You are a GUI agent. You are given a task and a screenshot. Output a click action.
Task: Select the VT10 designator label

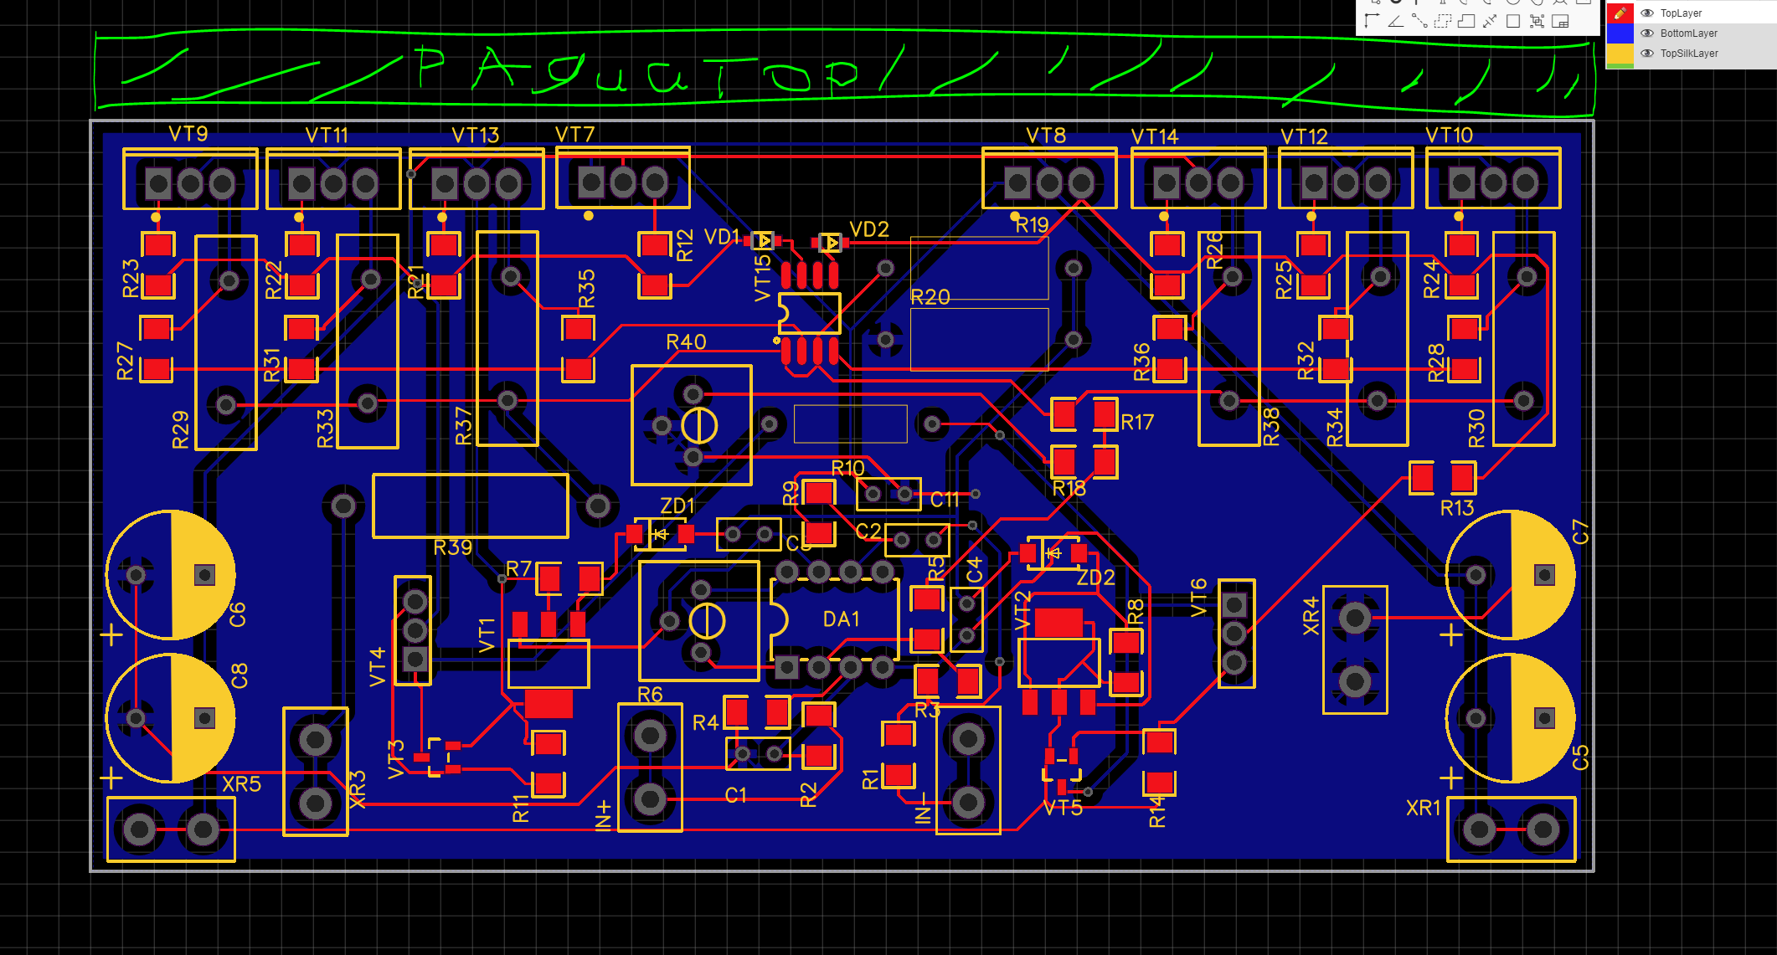click(x=1449, y=136)
